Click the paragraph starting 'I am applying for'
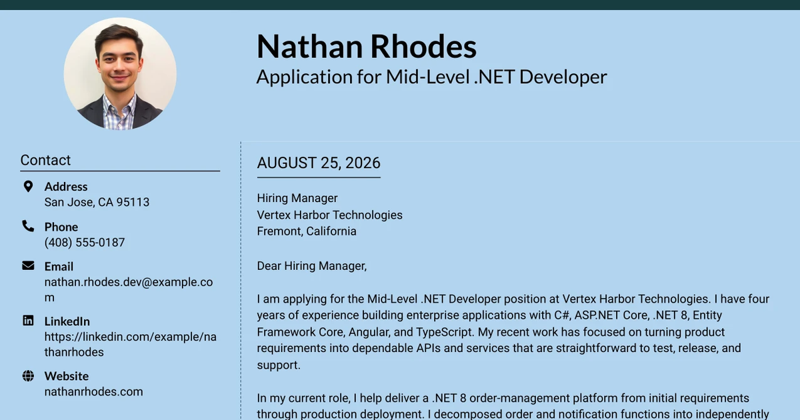This screenshot has width=800, height=420. pyautogui.click(x=513, y=331)
